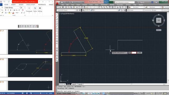Select the Rectangle draw tool
The image size is (169, 95).
(57, 24)
